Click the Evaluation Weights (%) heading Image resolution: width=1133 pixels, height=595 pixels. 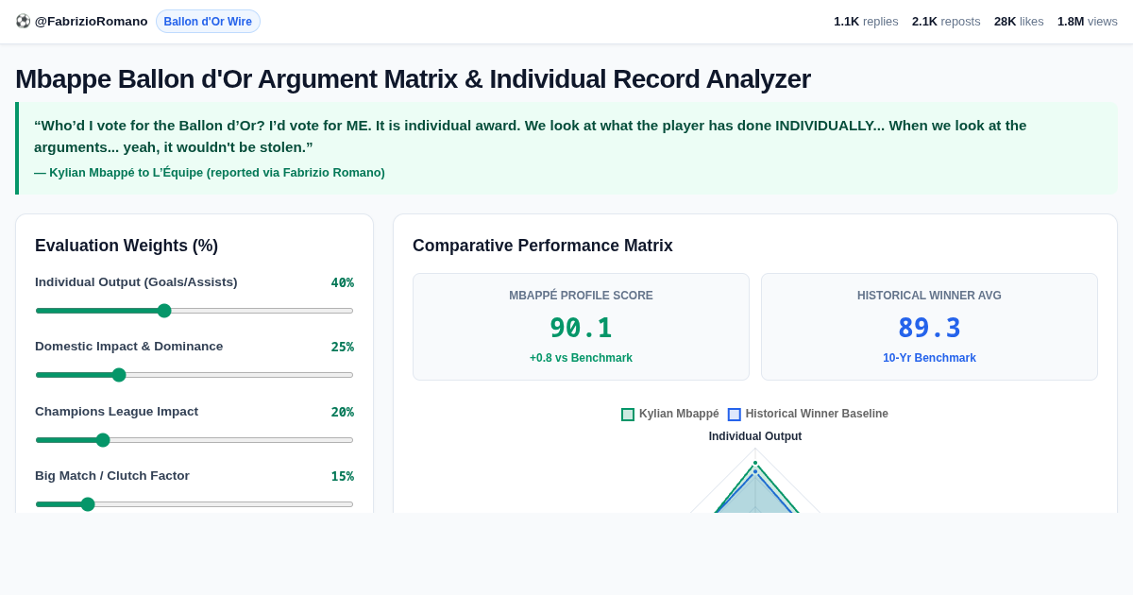pos(127,246)
